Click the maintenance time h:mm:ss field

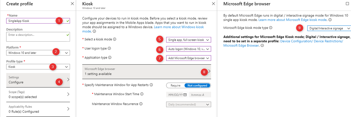(x=200, y=95)
